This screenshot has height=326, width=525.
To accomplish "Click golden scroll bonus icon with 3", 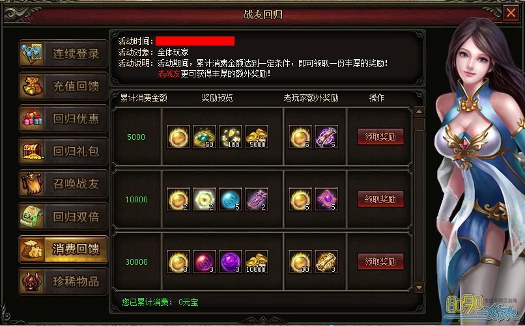I will point(326,262).
